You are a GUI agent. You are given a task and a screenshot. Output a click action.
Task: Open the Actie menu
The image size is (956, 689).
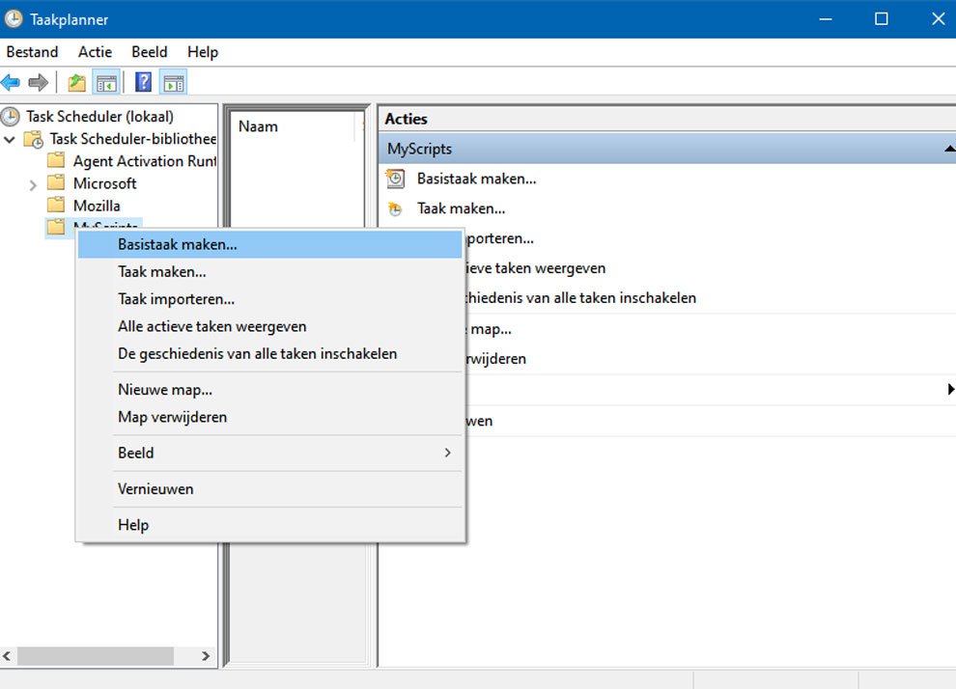pyautogui.click(x=95, y=52)
